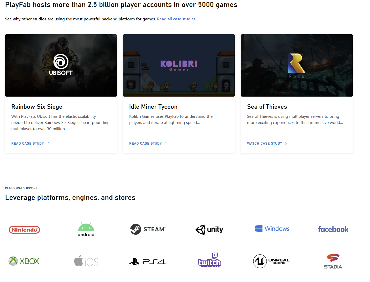
Task: Click the Idle Miner Tycoon heading
Action: click(x=153, y=107)
